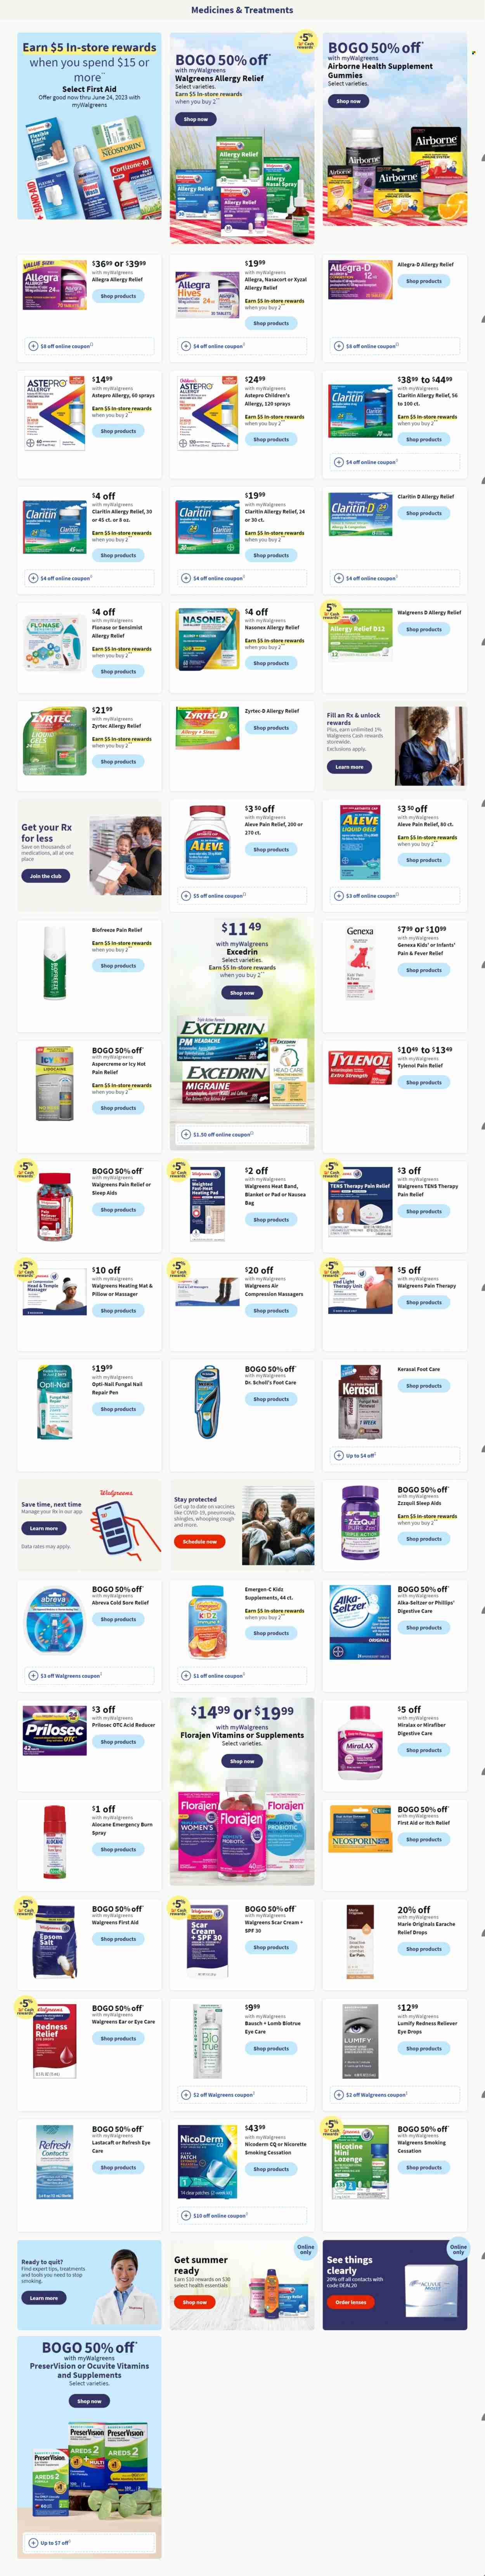The image size is (485, 2576).
Task: Click plus icon for Excedrin $1.50 off coupon
Action: point(185,1134)
